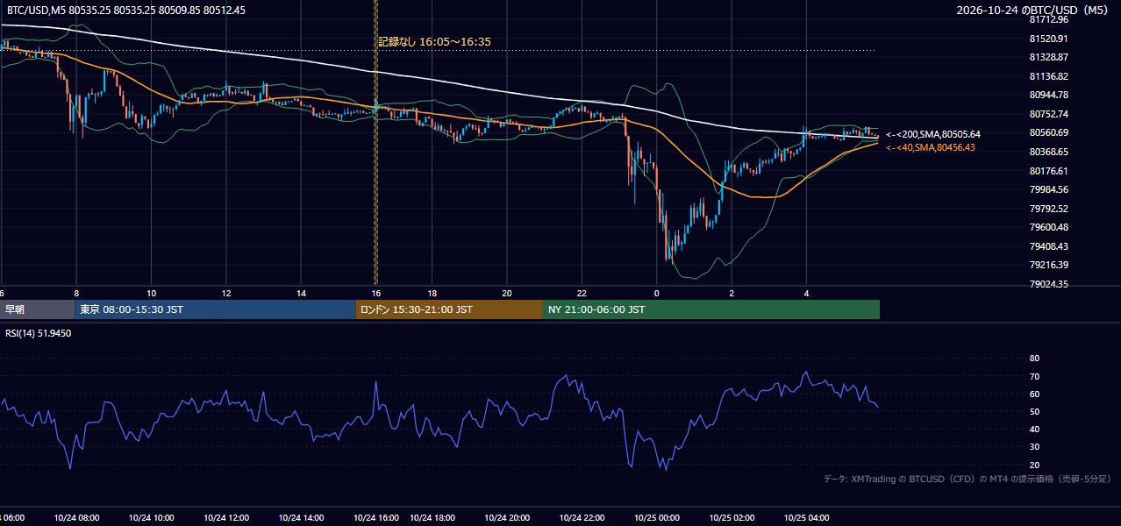Click the '<-<200,SMA,80505.64' label
The image size is (1121, 526).
pos(933,134)
